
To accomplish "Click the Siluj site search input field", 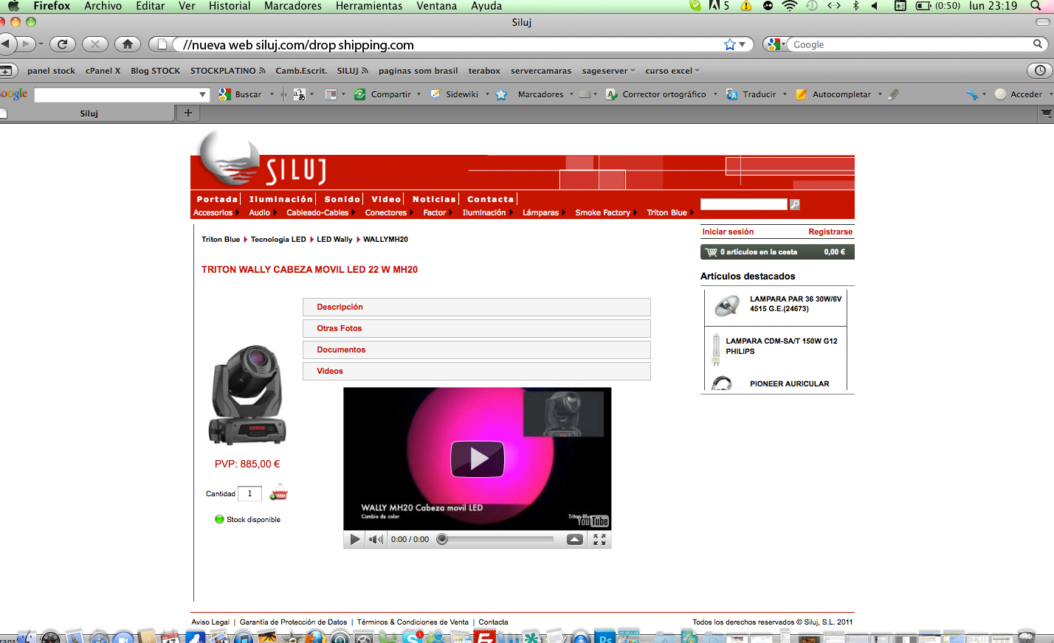I will (x=744, y=204).
